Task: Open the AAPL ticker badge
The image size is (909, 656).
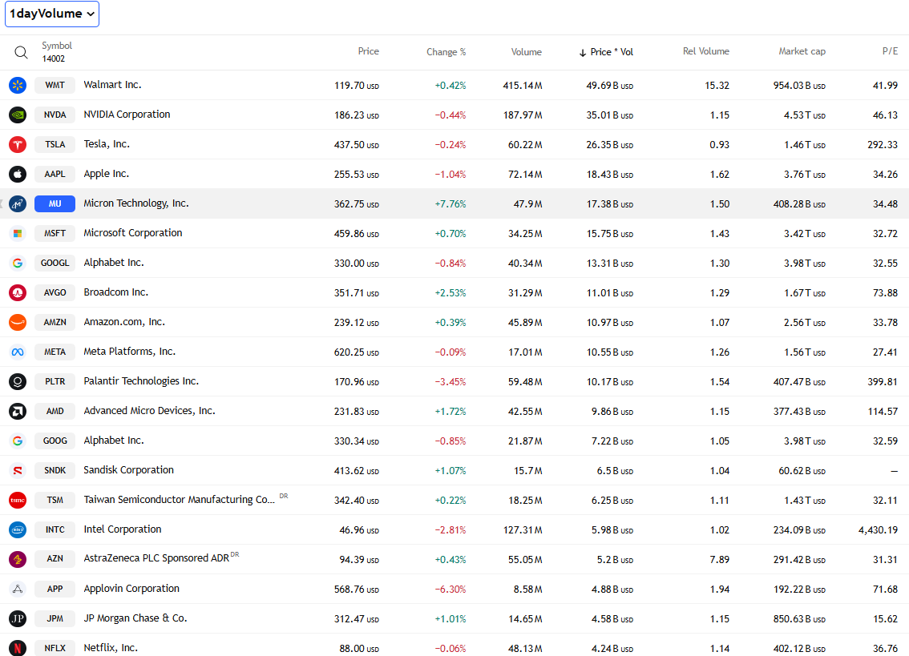Action: pos(55,174)
